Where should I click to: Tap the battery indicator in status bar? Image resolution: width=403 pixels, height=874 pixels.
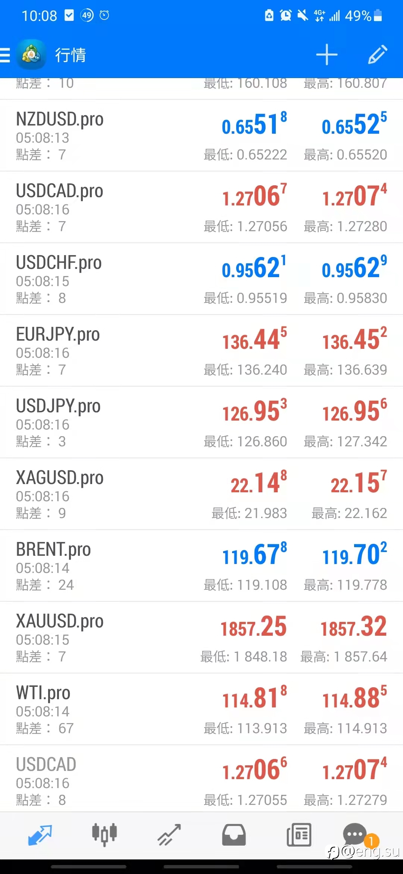(378, 16)
